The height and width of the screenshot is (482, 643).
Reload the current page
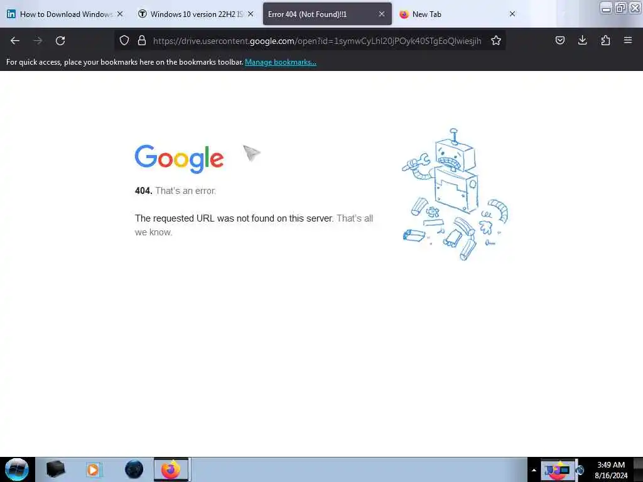pyautogui.click(x=60, y=41)
